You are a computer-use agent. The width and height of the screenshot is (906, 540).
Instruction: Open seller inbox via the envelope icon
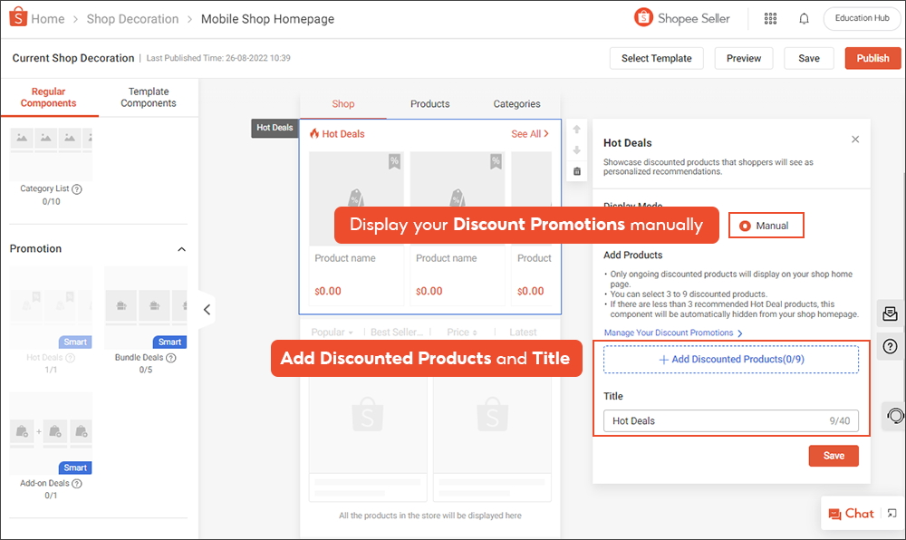[890, 313]
